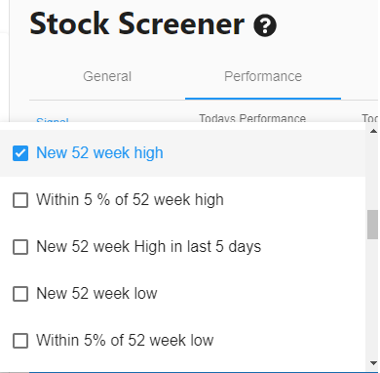This screenshot has width=380, height=373.
Task: Select the Performance tab
Action: click(263, 76)
